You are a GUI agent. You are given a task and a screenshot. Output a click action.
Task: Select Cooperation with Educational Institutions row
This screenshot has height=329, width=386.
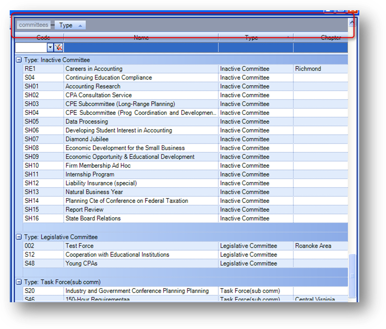point(186,255)
